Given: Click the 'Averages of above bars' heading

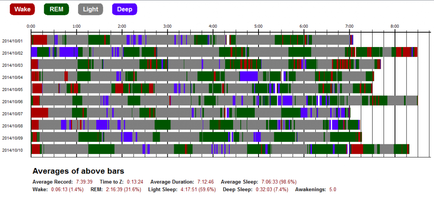Looking at the screenshot, I should [x=78, y=171].
